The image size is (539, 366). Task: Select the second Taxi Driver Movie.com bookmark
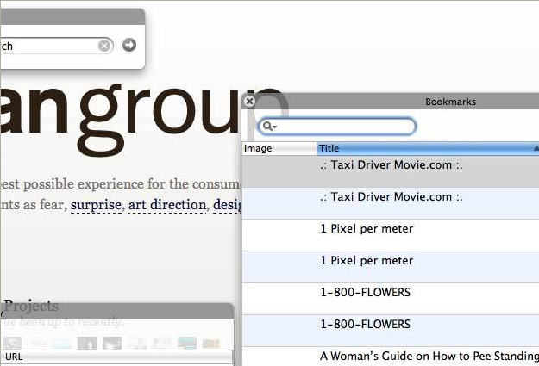[391, 203]
